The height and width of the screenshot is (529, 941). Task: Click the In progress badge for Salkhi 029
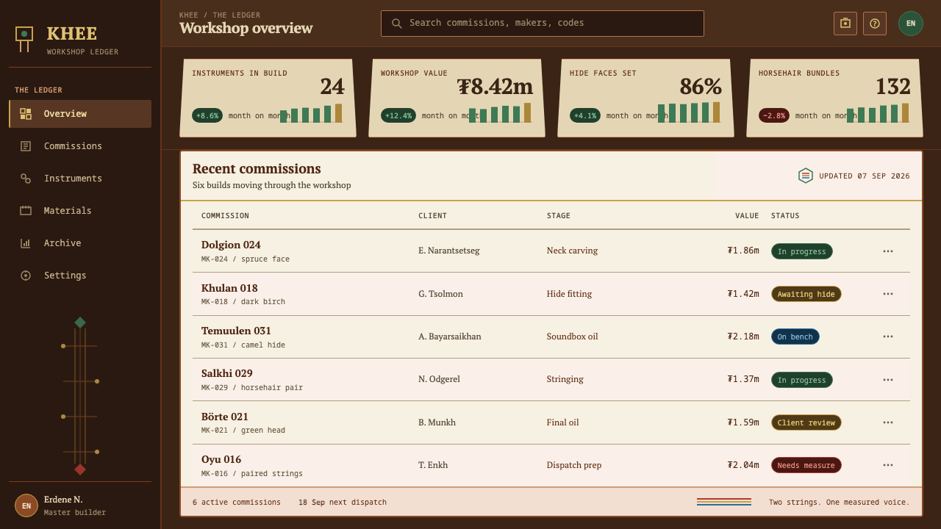click(x=802, y=380)
